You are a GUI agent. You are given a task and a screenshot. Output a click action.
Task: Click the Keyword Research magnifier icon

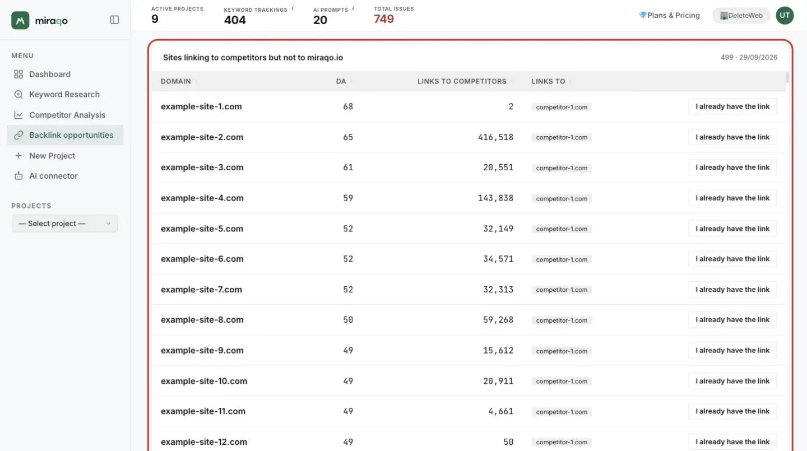pos(18,95)
